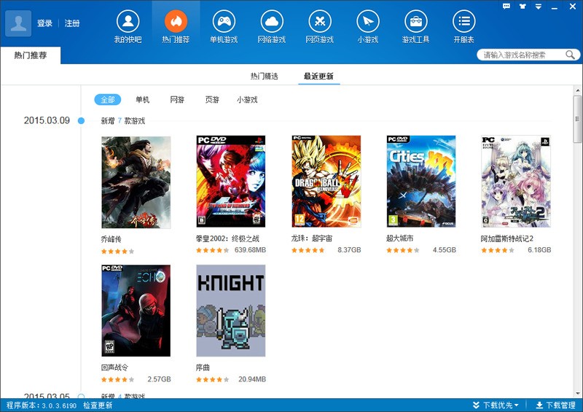This screenshot has height=412, width=583.
Task: Click the 登录 login link
Action: tap(44, 23)
